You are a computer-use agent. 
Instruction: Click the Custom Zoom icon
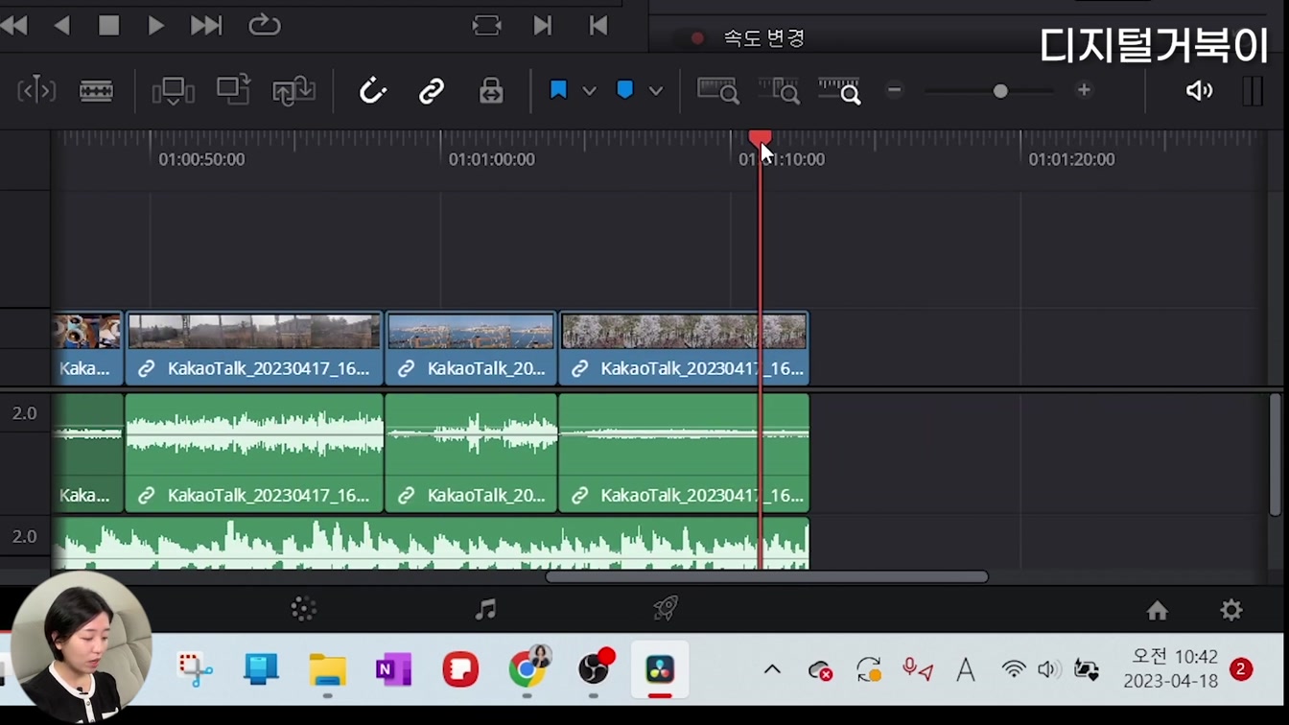pos(839,91)
